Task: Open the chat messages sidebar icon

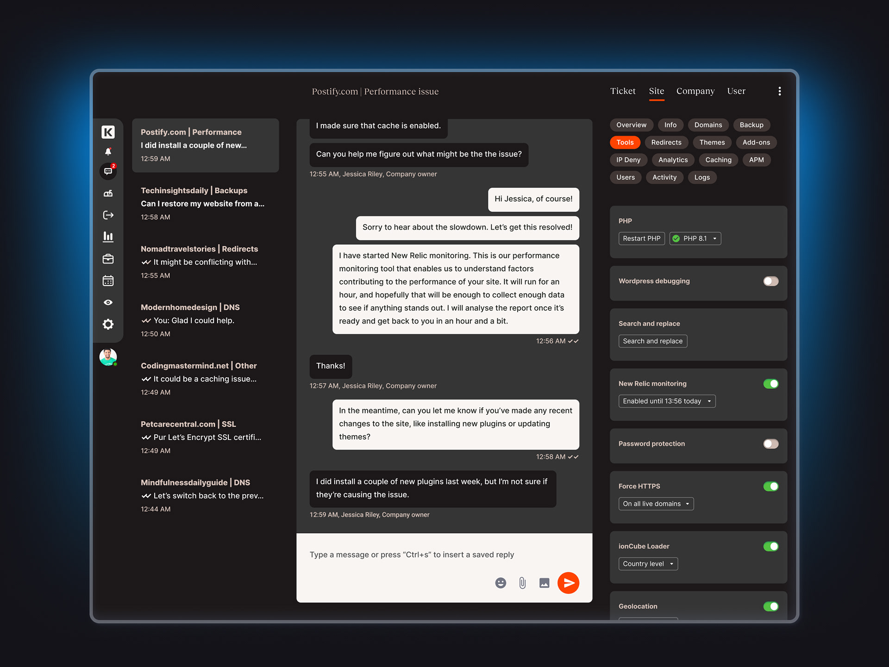Action: point(108,171)
